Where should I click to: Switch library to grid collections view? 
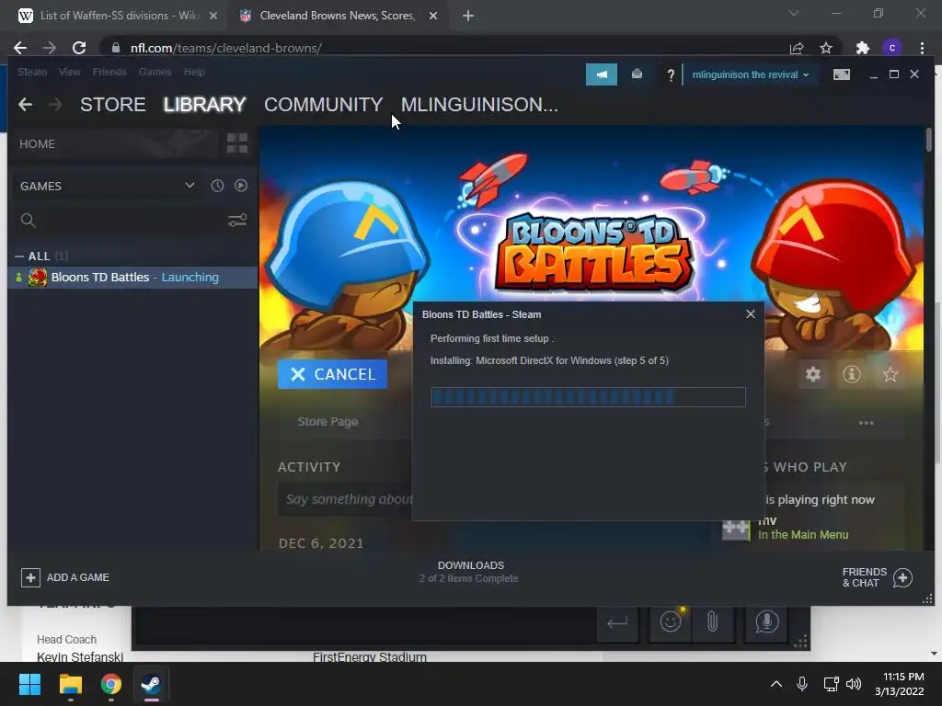coord(237,143)
